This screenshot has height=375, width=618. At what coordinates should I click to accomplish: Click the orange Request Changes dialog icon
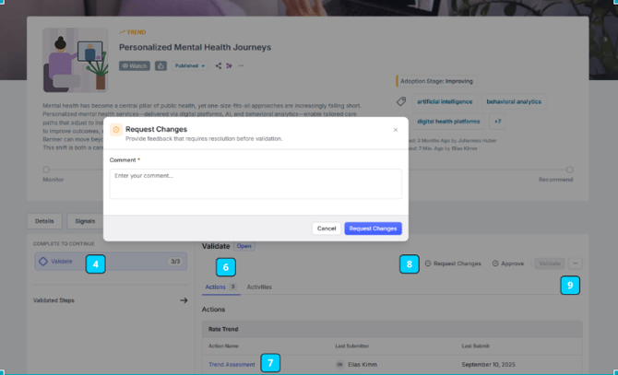[x=116, y=130]
